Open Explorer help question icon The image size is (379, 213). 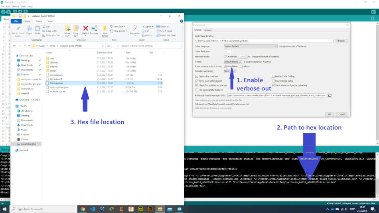(182, 21)
